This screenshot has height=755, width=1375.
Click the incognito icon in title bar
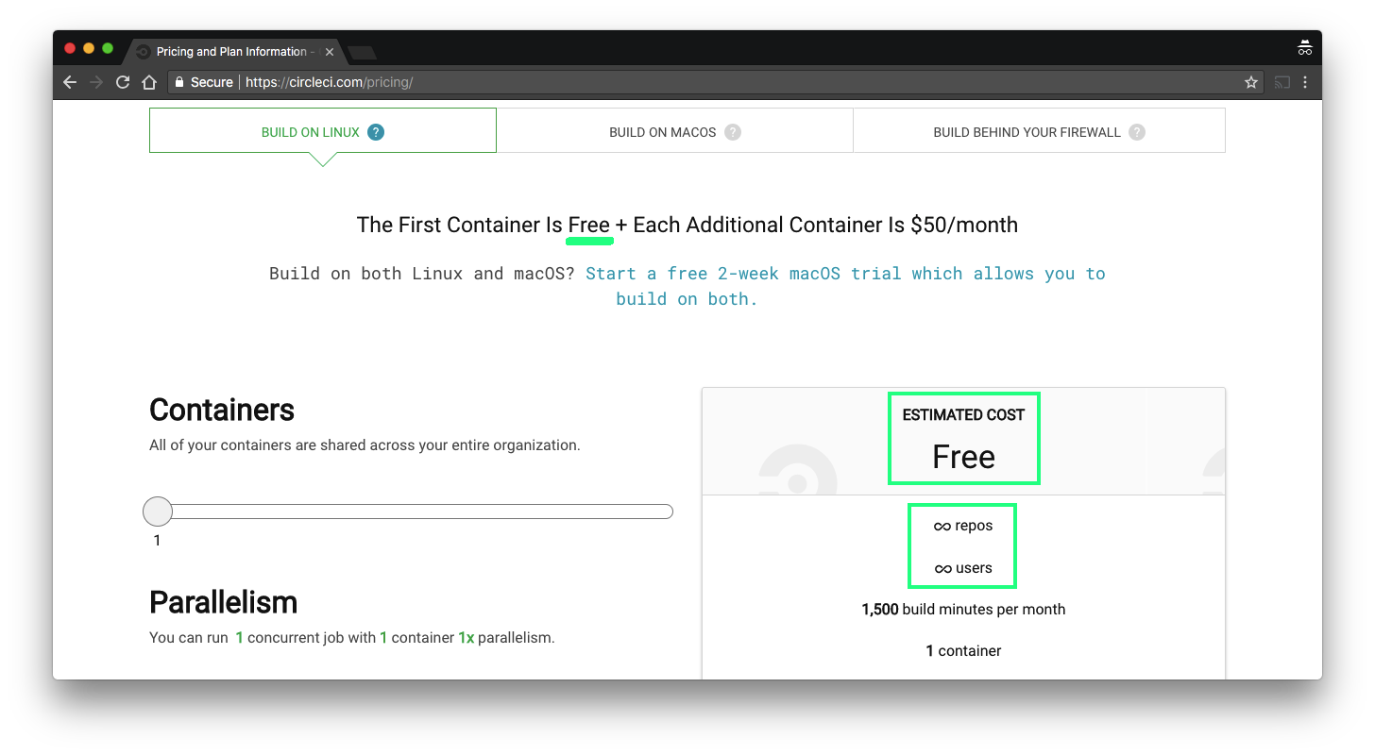tap(1305, 47)
